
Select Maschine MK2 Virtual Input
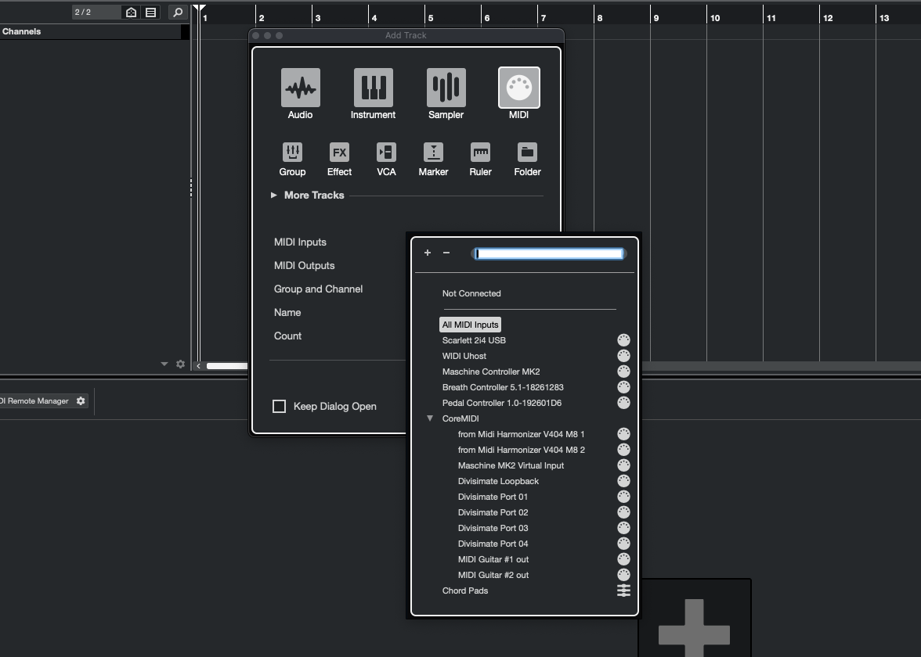[511, 466]
